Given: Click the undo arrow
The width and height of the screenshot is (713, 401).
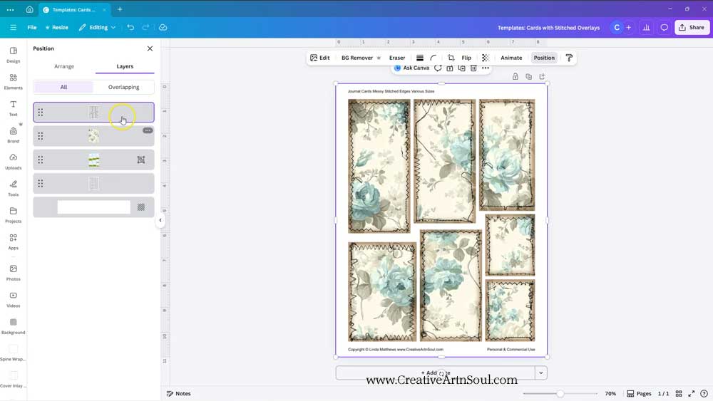Looking at the screenshot, I should (130, 27).
